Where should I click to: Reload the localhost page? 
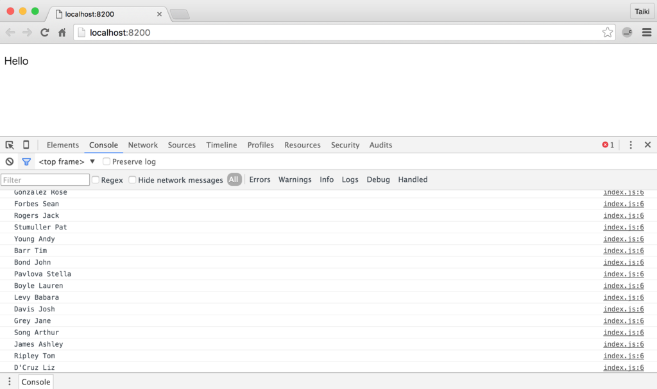(45, 33)
